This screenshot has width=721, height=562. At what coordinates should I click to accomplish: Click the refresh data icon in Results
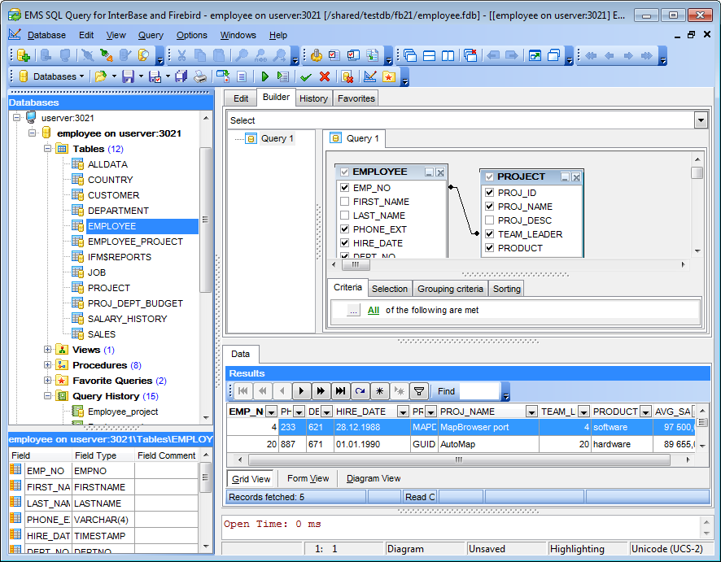pyautogui.click(x=359, y=391)
